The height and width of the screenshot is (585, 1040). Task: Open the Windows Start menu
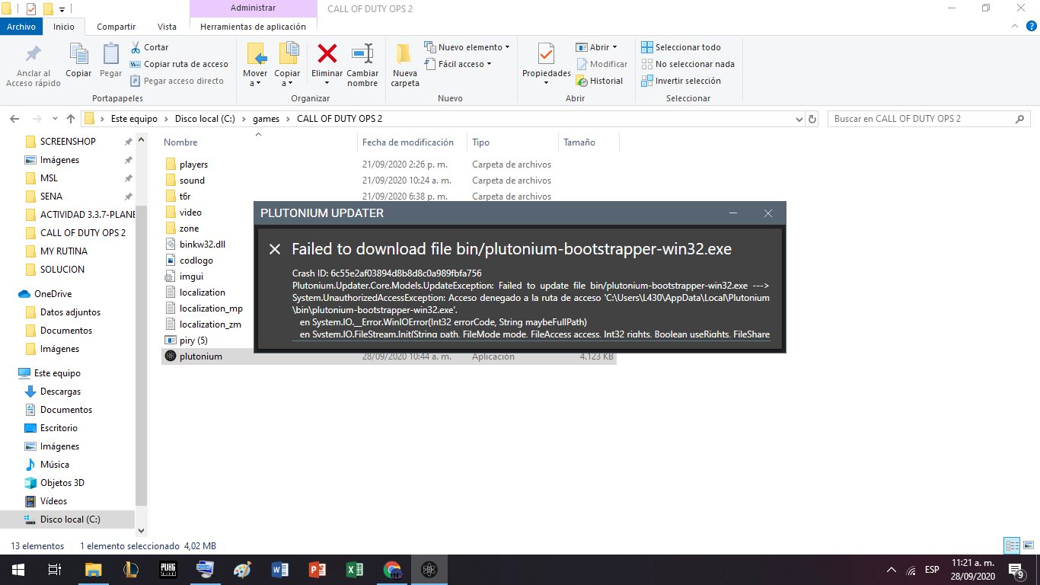tap(18, 570)
